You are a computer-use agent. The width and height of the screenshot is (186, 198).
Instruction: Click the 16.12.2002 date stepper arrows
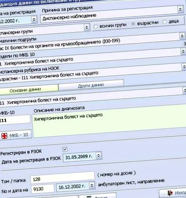[92, 185]
